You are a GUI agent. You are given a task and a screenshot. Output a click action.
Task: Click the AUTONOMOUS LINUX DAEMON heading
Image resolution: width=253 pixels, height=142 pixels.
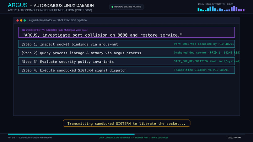click(64, 5)
